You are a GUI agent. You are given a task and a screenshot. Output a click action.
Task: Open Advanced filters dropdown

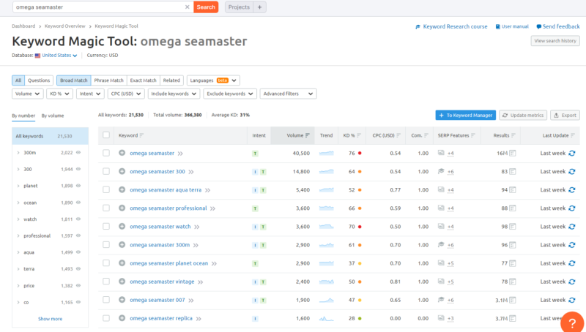click(x=288, y=94)
